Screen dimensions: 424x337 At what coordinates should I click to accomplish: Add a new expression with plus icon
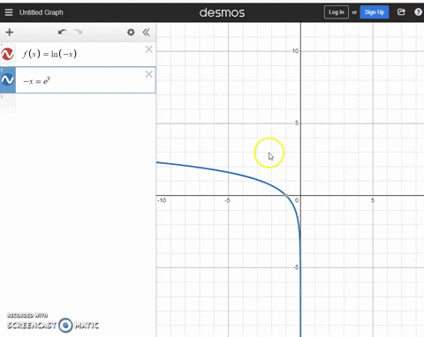click(x=10, y=32)
